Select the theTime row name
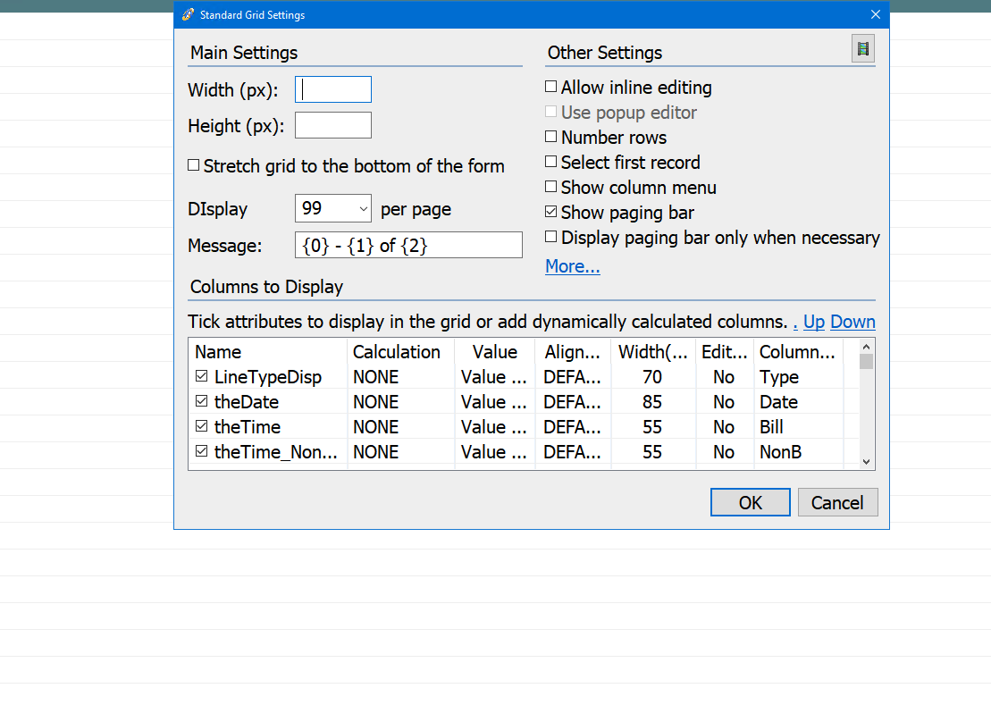The image size is (991, 705). [248, 427]
